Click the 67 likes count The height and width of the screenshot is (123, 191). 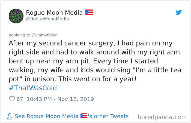pyautogui.click(x=20, y=99)
